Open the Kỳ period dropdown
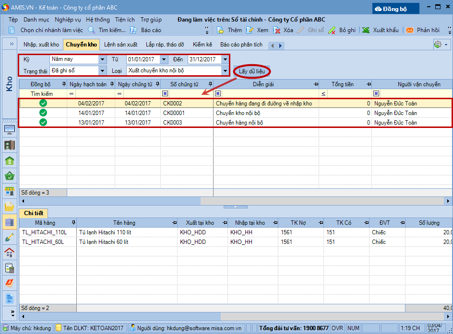The image size is (453, 334). click(102, 59)
